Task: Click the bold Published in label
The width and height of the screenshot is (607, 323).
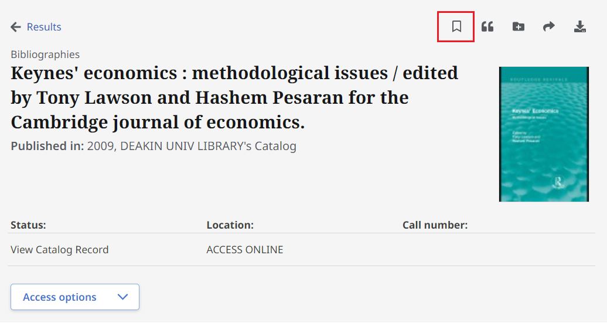Action: [47, 146]
